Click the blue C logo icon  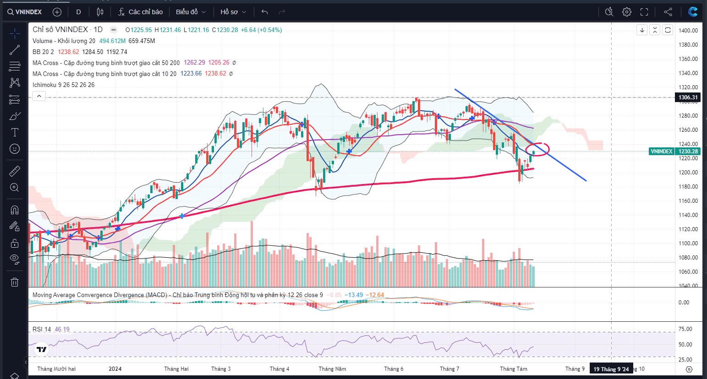tap(693, 12)
